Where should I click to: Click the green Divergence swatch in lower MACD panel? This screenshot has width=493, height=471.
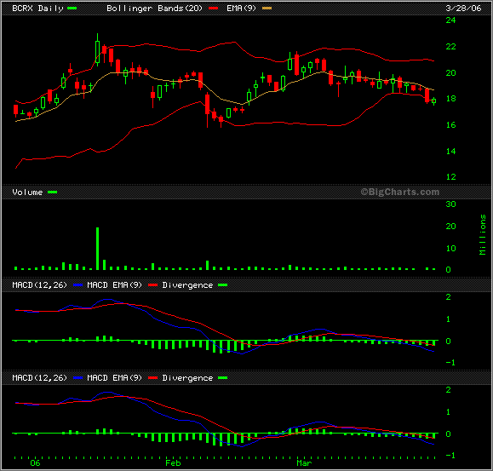pyautogui.click(x=222, y=377)
